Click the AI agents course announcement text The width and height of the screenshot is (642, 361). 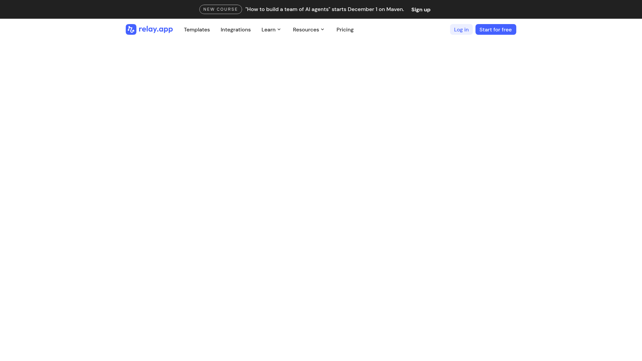pyautogui.click(x=325, y=9)
